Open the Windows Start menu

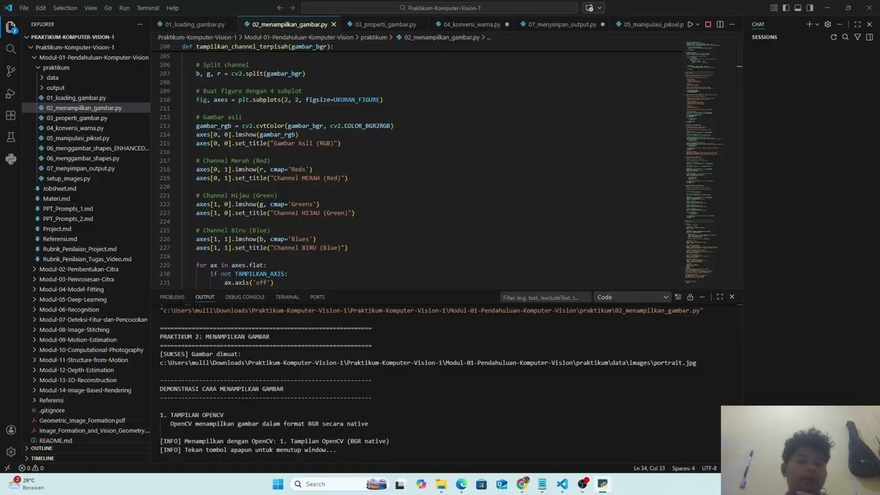(x=278, y=484)
